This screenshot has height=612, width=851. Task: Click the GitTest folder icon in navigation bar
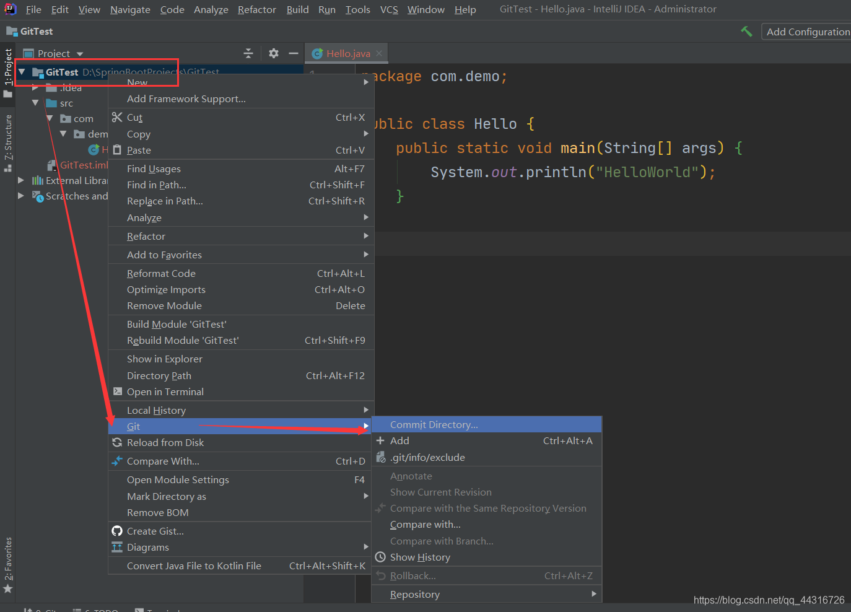point(12,31)
